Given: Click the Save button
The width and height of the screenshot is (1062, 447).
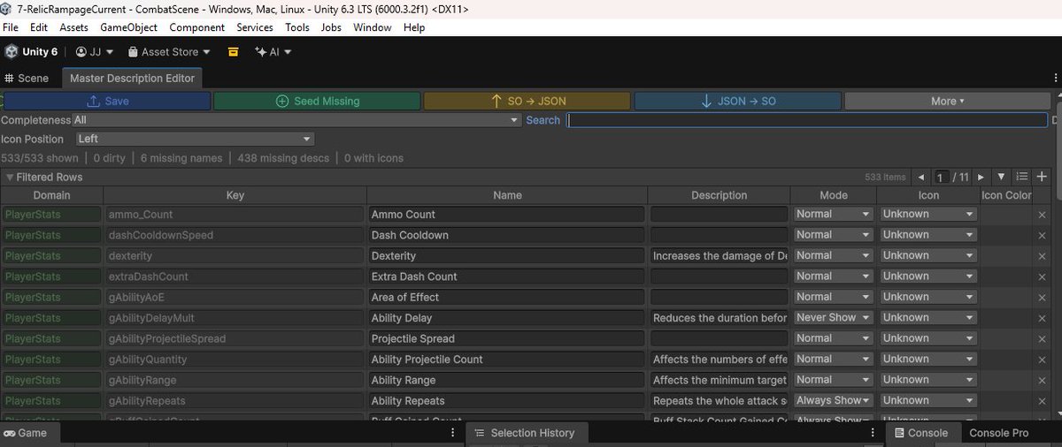Looking at the screenshot, I should click(x=106, y=101).
